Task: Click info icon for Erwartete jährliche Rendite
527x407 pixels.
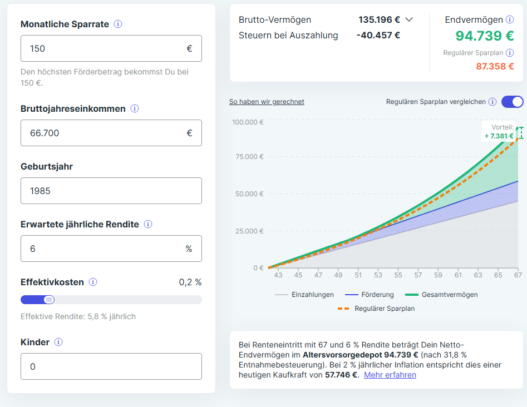Action: 148,225
